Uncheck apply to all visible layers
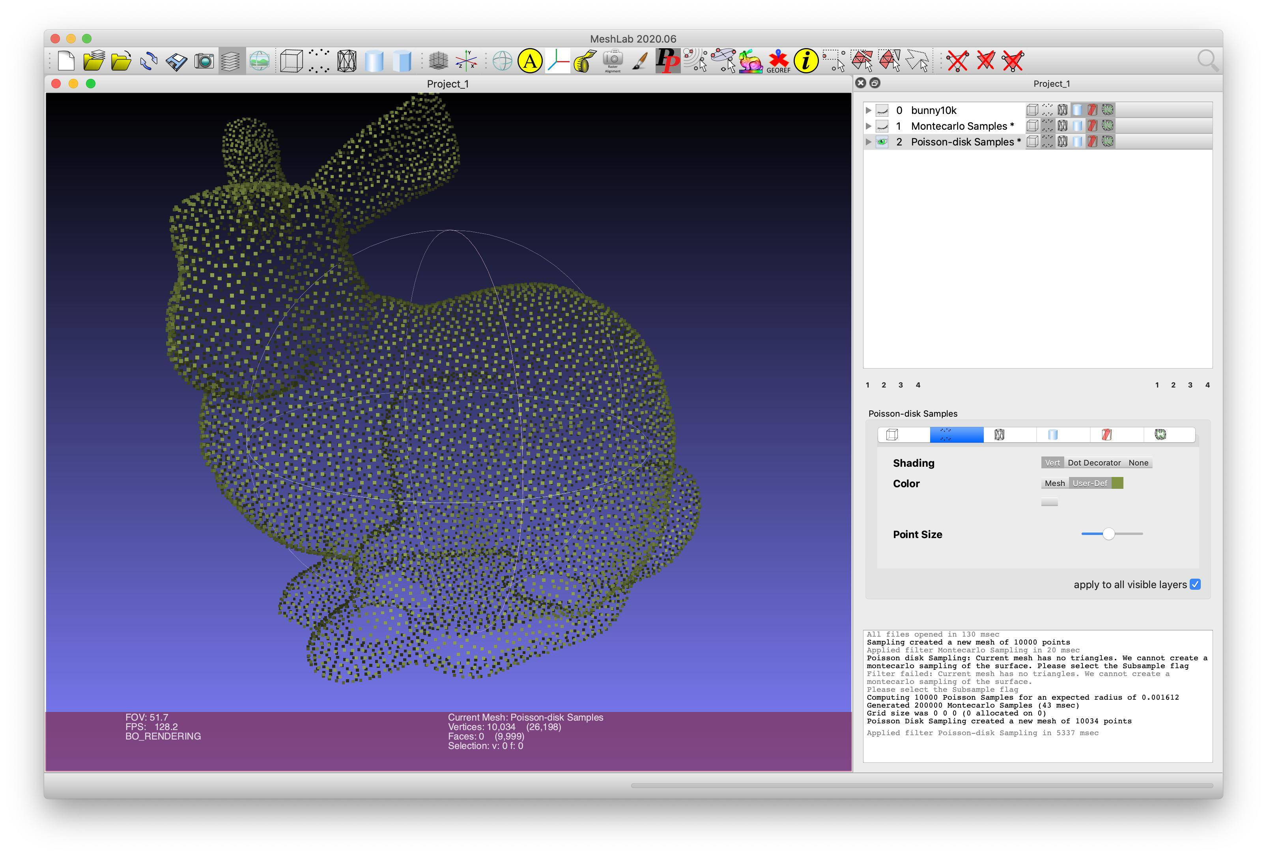Image resolution: width=1267 pixels, height=857 pixels. [x=1195, y=585]
